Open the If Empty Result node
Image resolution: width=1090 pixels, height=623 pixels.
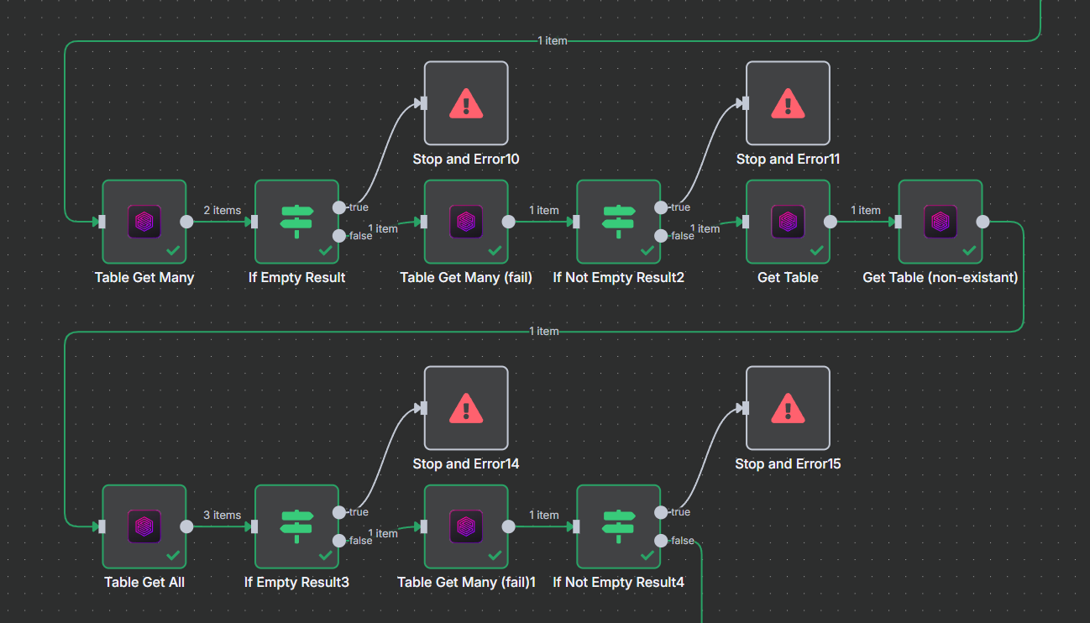click(296, 222)
